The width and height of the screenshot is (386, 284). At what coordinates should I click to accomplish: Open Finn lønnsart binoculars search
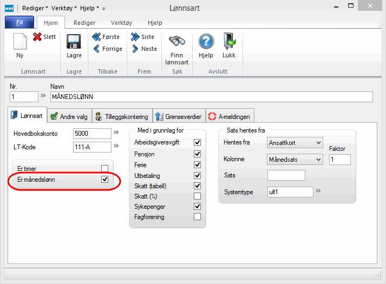click(x=177, y=43)
